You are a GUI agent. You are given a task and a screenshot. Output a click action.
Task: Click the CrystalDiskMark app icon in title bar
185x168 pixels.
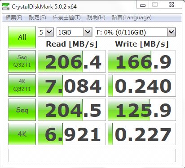[6, 7]
